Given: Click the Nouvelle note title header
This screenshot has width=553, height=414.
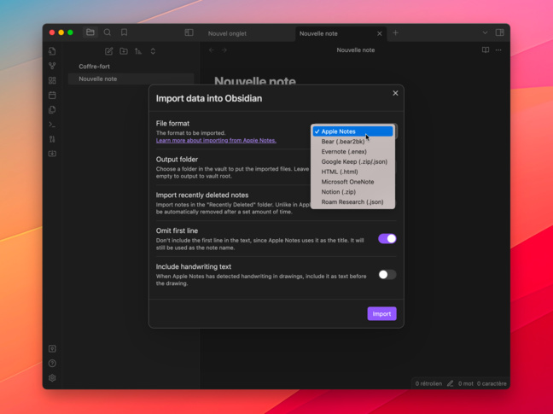Looking at the screenshot, I should tap(356, 50).
